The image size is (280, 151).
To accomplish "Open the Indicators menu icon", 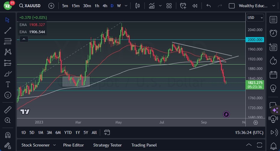I will (152, 6).
